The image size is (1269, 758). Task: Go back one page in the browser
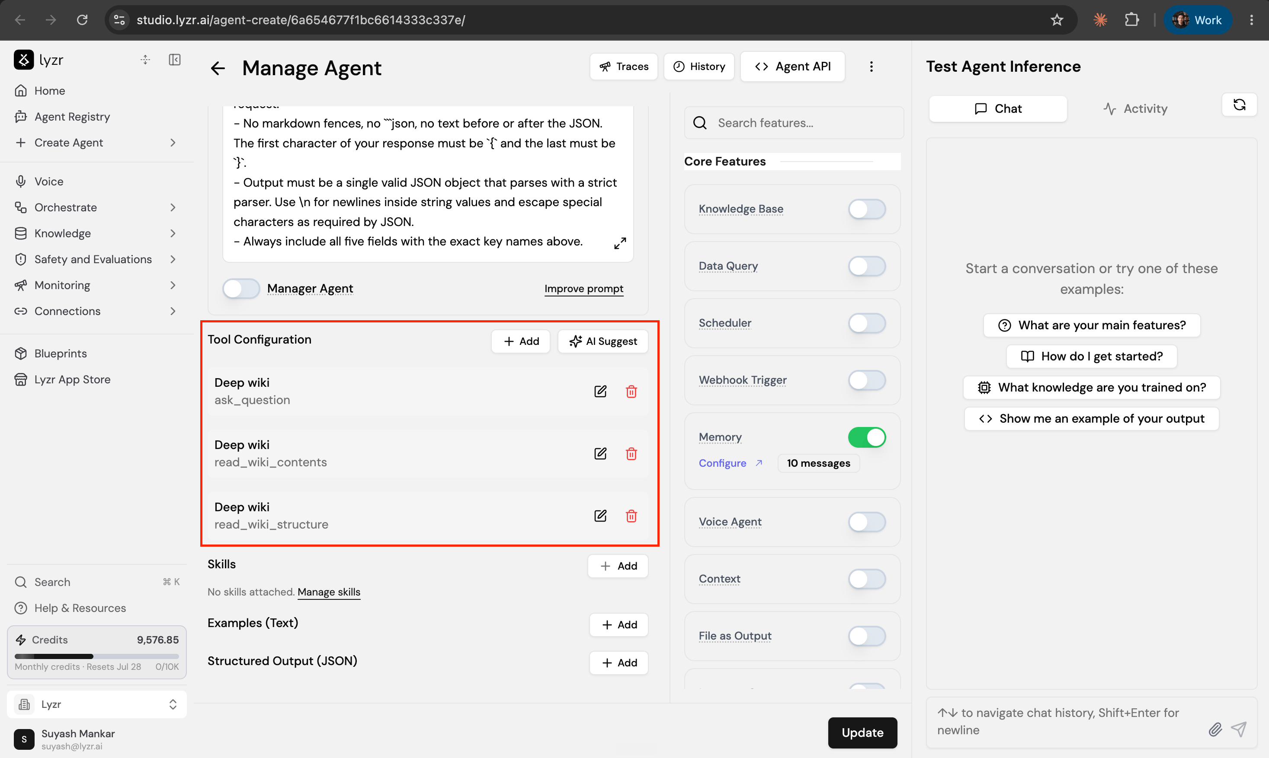click(20, 20)
